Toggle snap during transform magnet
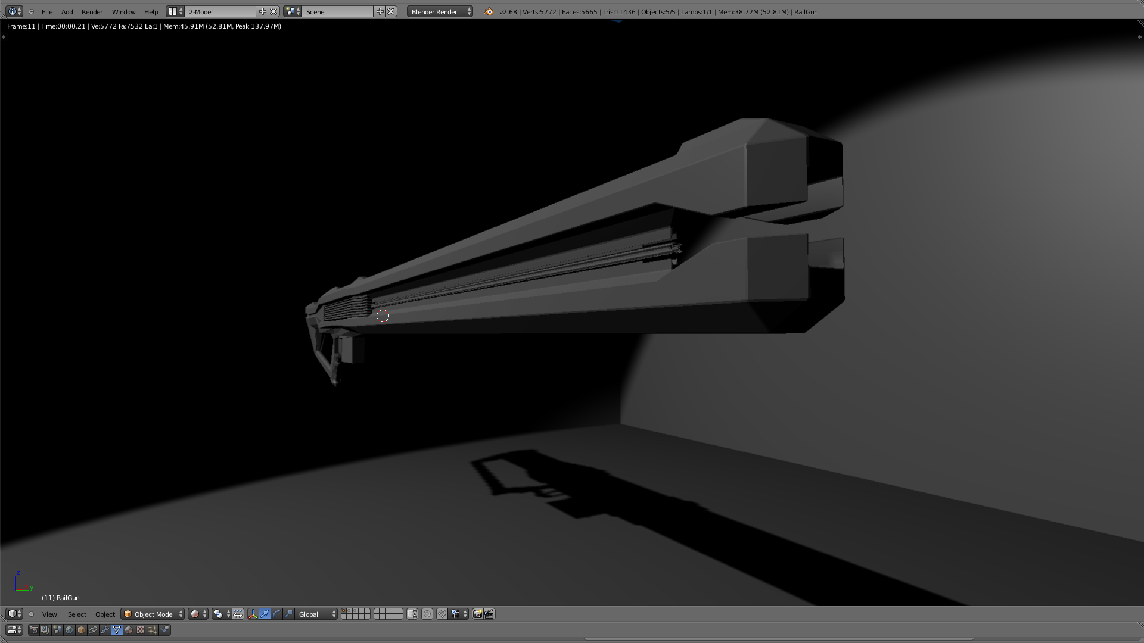Image resolution: width=1144 pixels, height=643 pixels. [x=442, y=614]
